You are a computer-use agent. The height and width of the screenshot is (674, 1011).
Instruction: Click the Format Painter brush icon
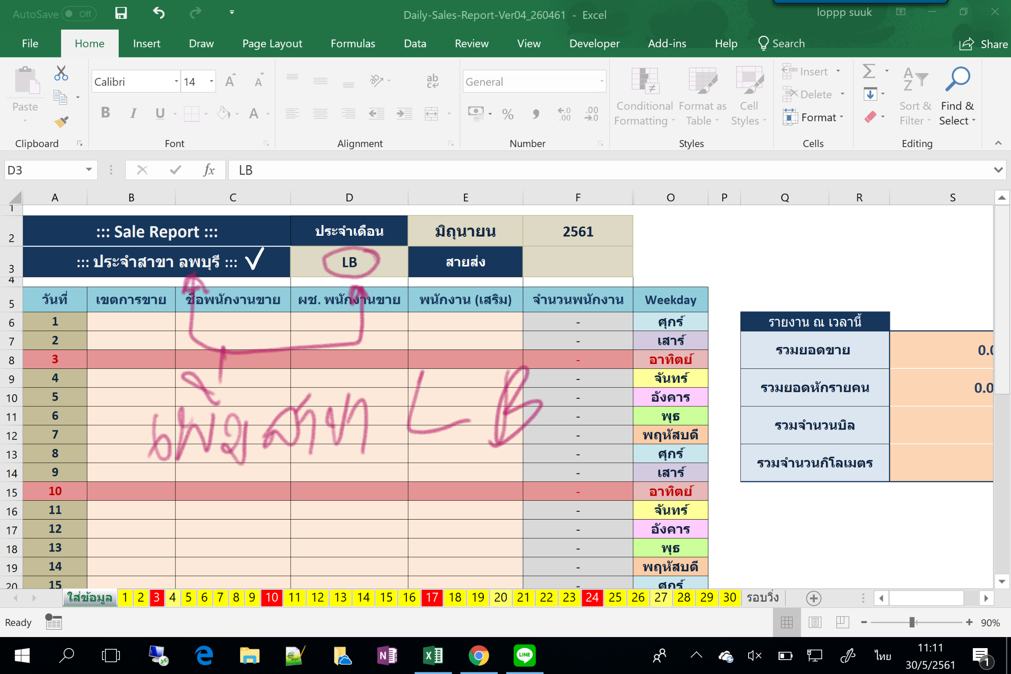[61, 122]
